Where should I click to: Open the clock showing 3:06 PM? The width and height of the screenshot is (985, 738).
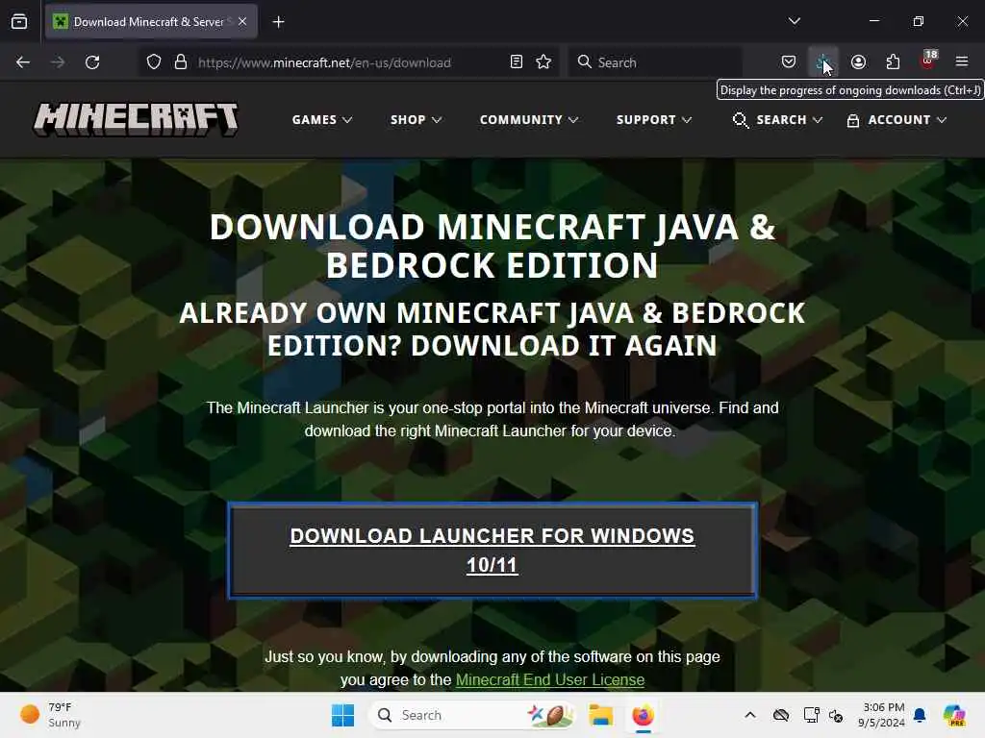pyautogui.click(x=881, y=715)
